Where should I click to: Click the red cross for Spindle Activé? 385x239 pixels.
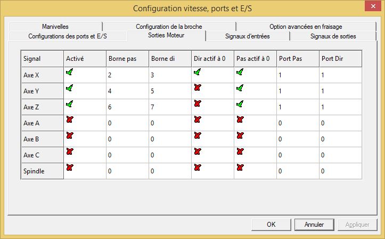[70, 168]
